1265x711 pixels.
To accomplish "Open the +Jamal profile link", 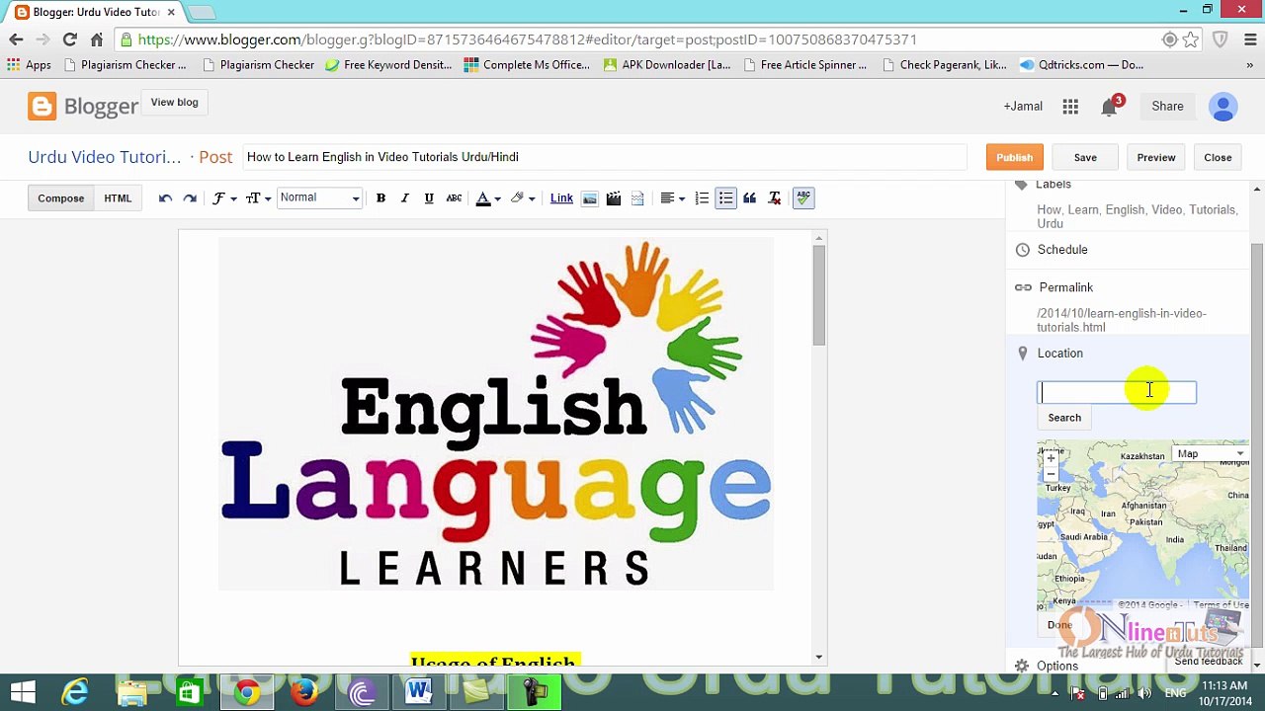I will coord(1023,107).
